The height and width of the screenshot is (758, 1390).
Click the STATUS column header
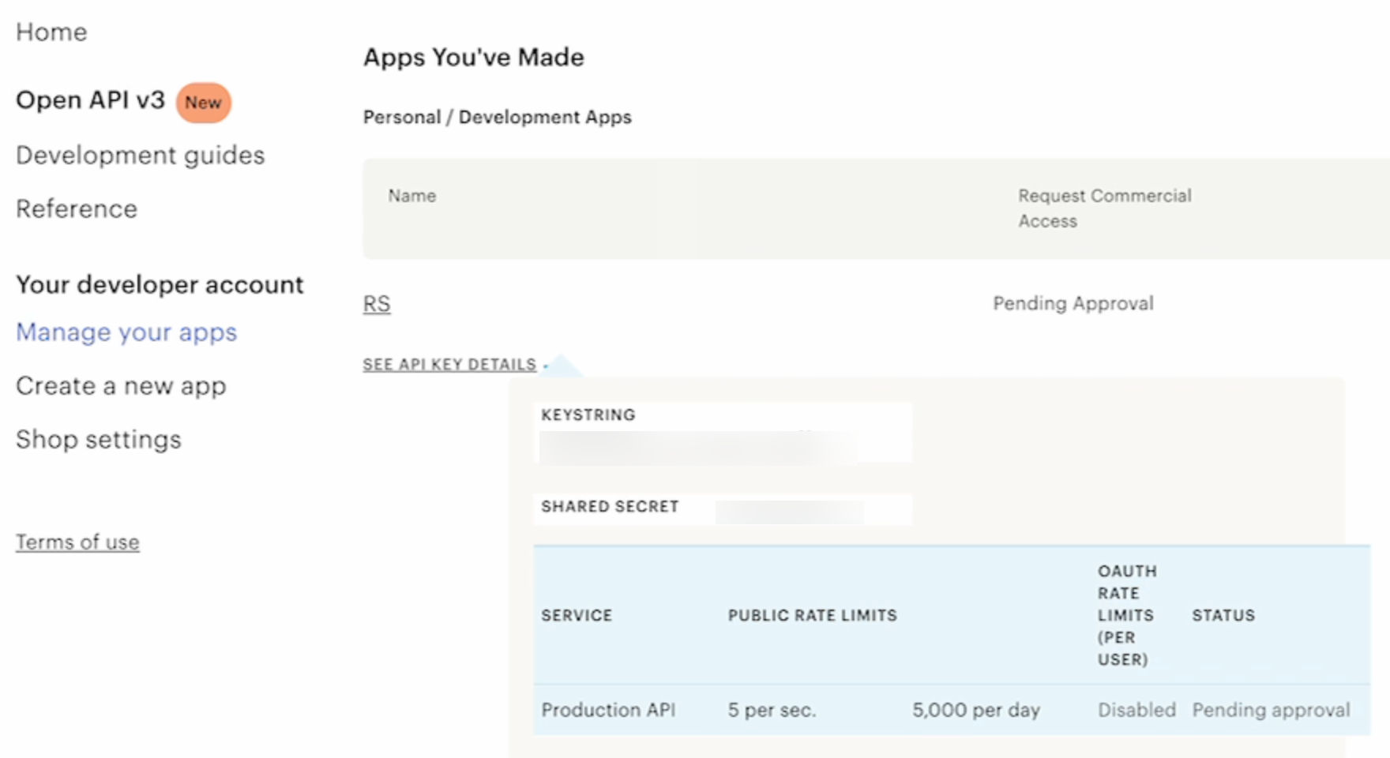click(x=1223, y=615)
